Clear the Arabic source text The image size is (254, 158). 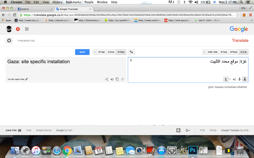[x=131, y=60]
